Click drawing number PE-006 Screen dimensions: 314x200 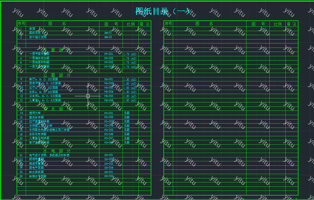109,100
